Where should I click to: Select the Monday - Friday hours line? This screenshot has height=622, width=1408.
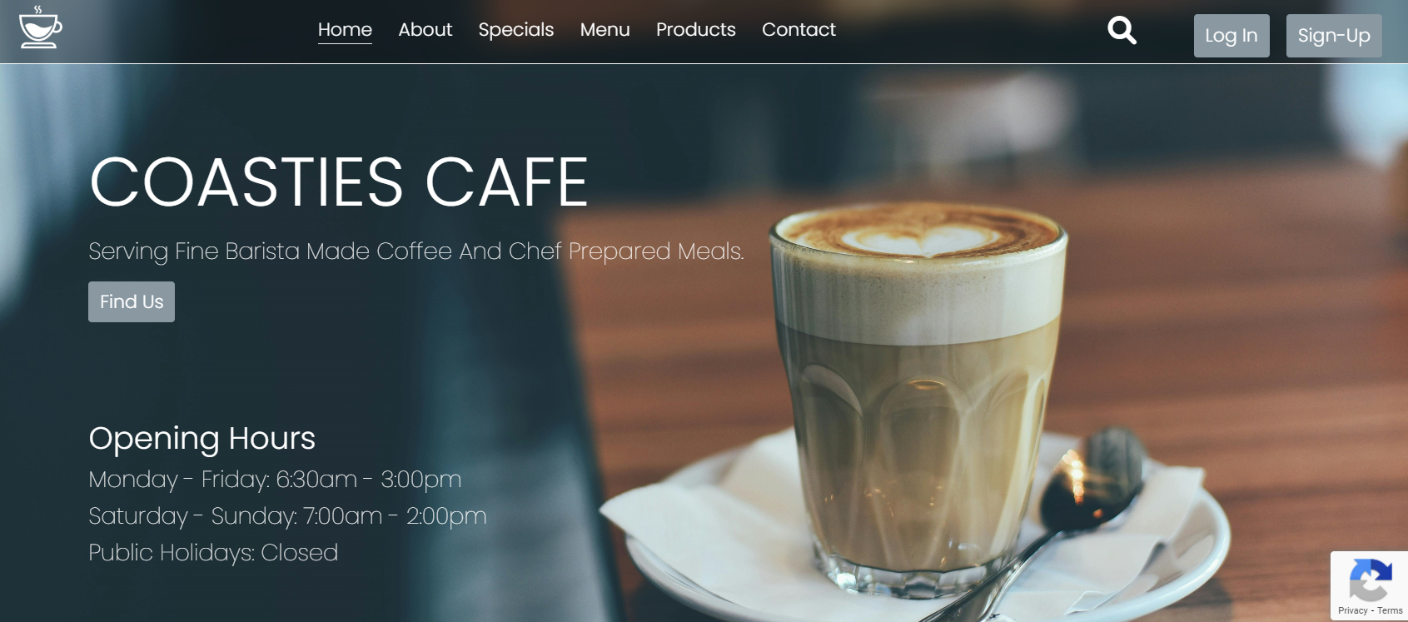[275, 480]
